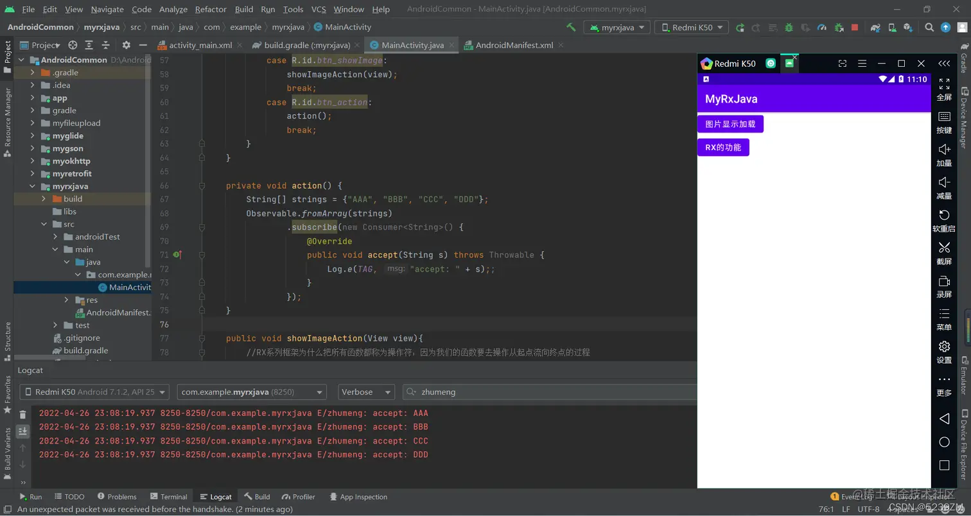The height and width of the screenshot is (516, 971).
Task: Collapse the myrxjava module folder
Action: (32, 186)
